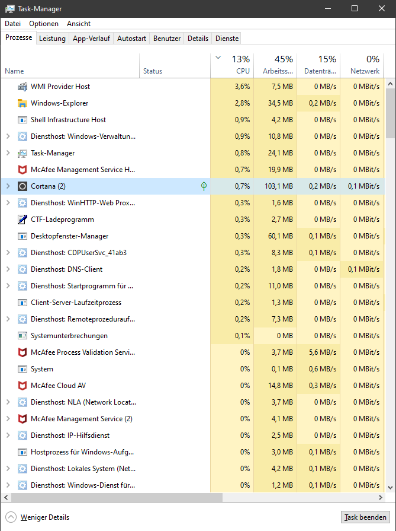Expand Diensthost: WinHTTP-Web Proxy group
Screen dimensions: 396x531
[x=8, y=202]
